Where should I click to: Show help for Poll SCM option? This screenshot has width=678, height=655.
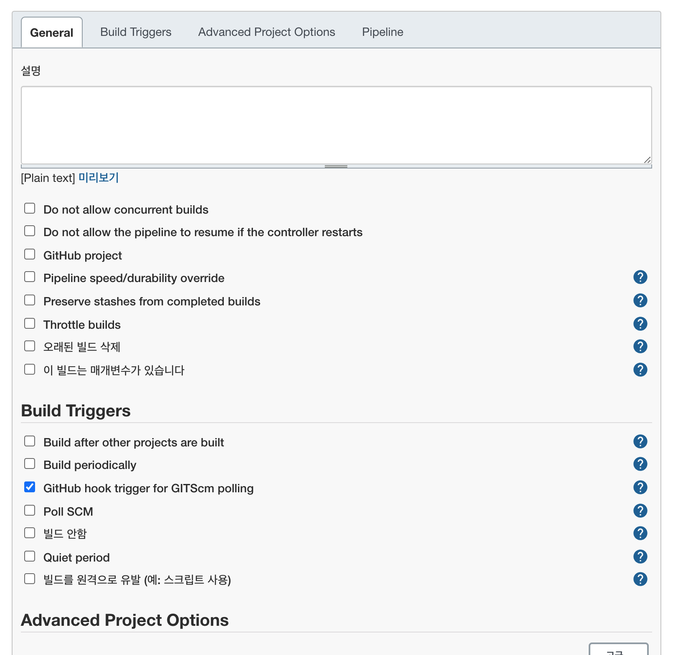coord(640,511)
